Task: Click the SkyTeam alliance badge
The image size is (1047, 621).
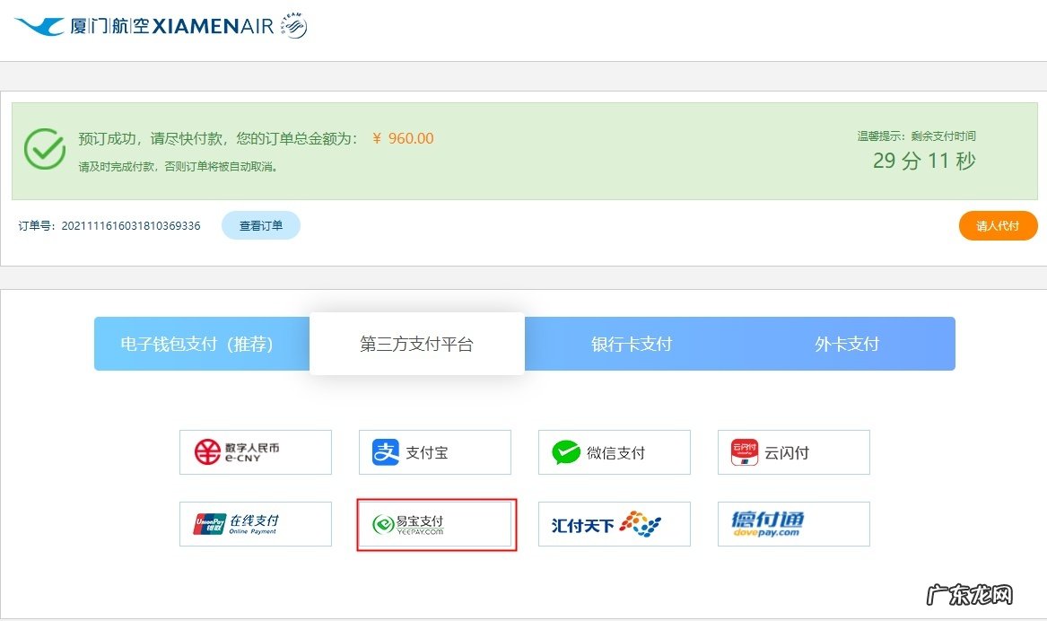Action: pyautogui.click(x=292, y=23)
